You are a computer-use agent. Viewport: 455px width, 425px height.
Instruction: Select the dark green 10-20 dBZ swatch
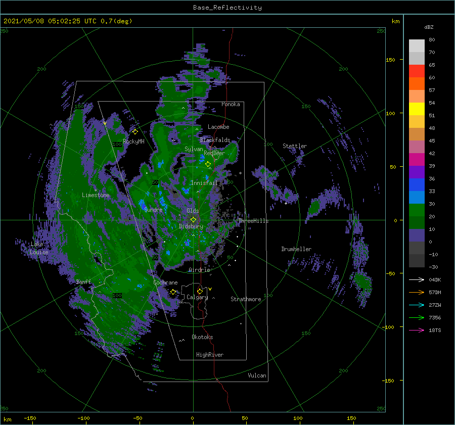(x=417, y=223)
